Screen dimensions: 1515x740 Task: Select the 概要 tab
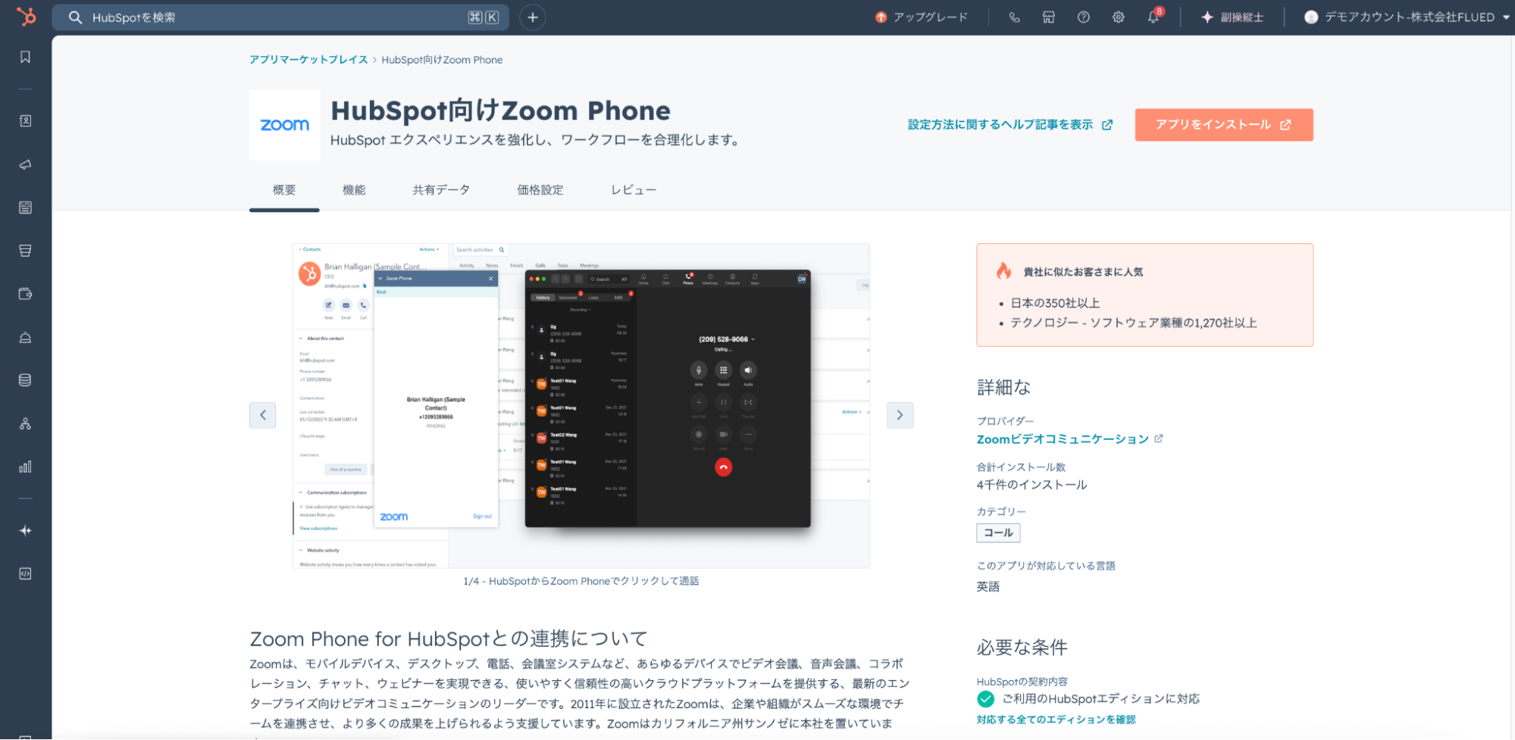[x=284, y=190]
